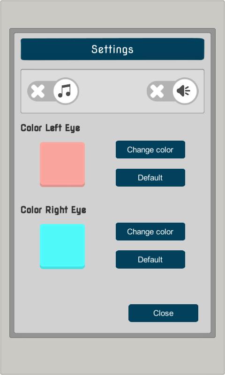Viewport: 225px width, 375px height.
Task: Reset left eye color with Default
Action: pyautogui.click(x=150, y=178)
